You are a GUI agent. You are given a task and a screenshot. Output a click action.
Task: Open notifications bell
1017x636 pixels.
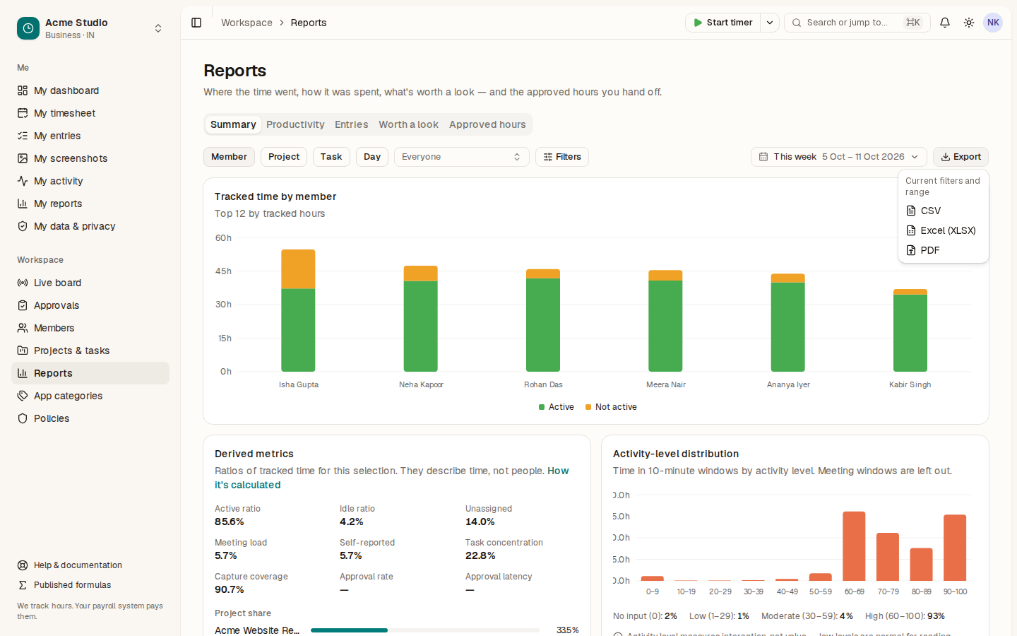pyautogui.click(x=945, y=23)
